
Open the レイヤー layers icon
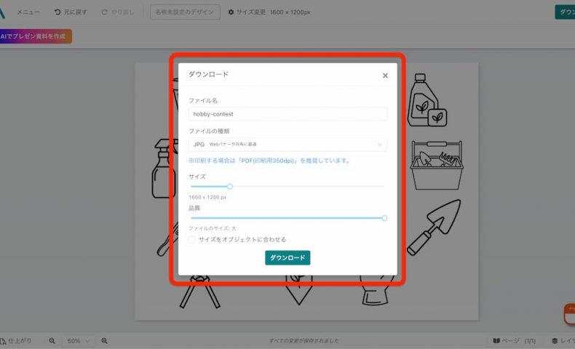(x=555, y=340)
